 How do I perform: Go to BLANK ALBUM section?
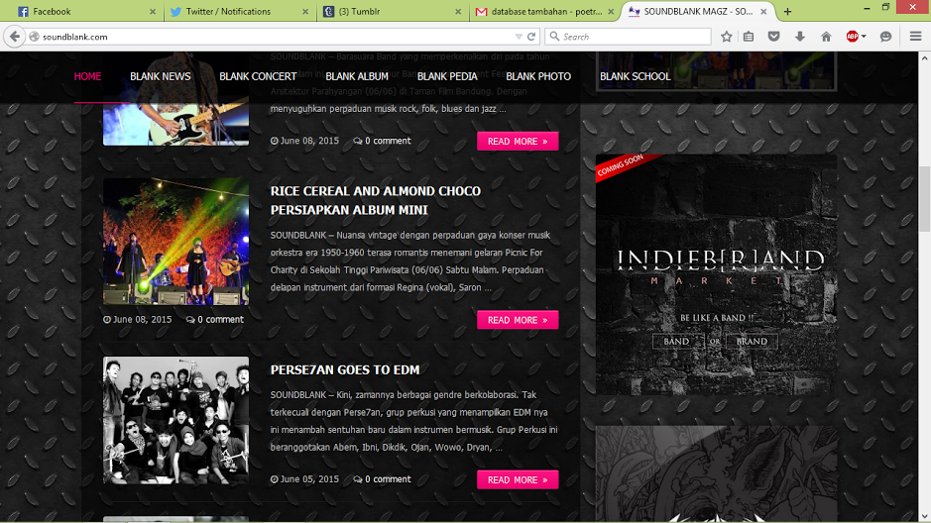[357, 76]
